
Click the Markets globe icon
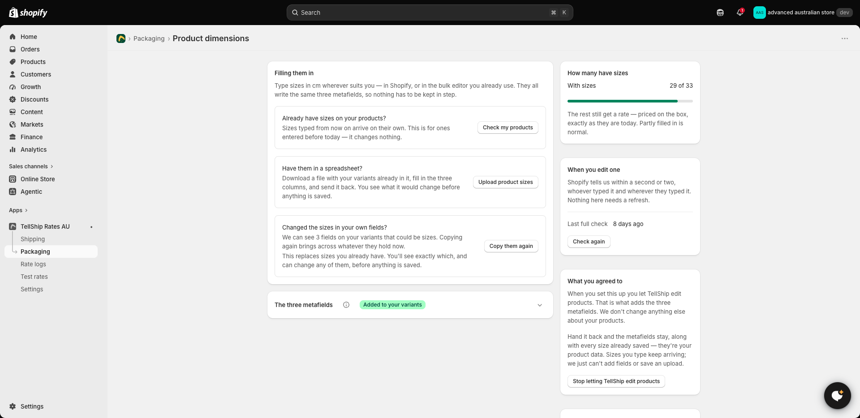[13, 124]
